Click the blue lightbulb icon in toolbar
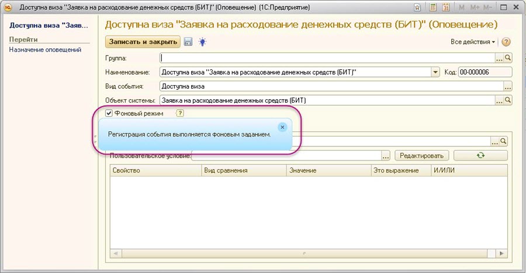This screenshot has width=526, height=273. [202, 42]
